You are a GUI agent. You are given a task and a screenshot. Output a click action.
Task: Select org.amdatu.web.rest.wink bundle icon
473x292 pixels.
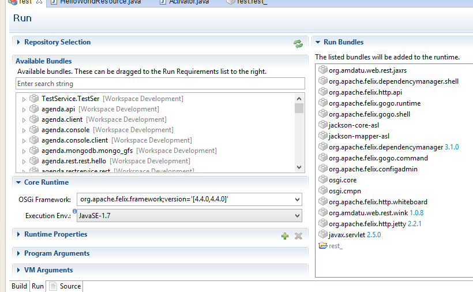323,212
